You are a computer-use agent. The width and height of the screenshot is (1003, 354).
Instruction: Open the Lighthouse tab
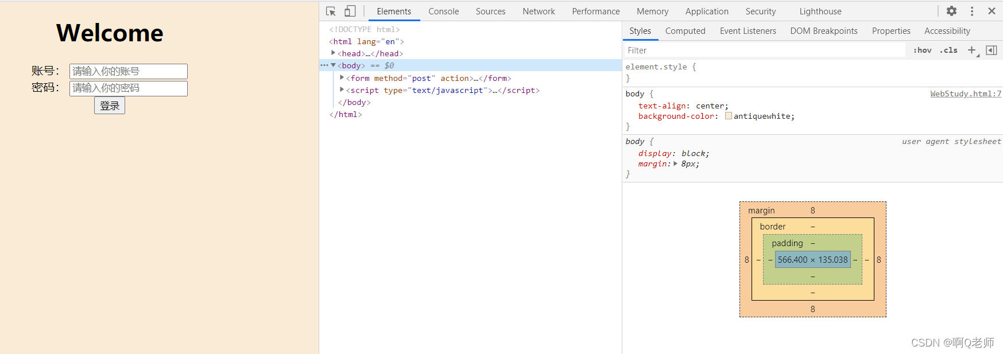[820, 11]
